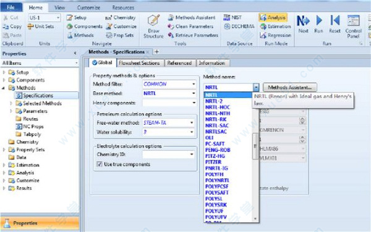Add a new form tab with plus button
This screenshot has height=232, width=371.
point(156,52)
